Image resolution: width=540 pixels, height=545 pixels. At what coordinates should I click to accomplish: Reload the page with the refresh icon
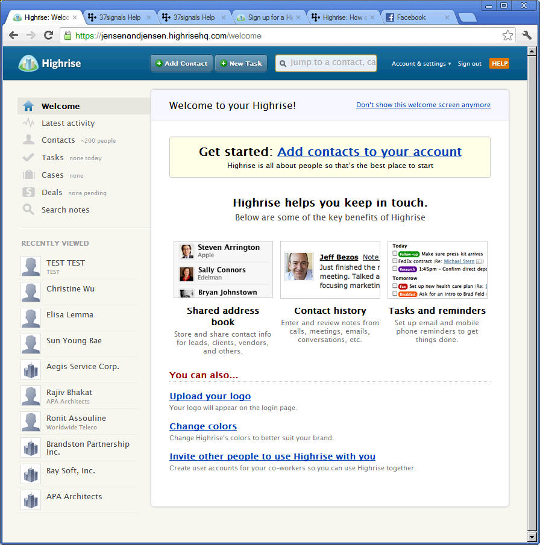click(x=48, y=36)
